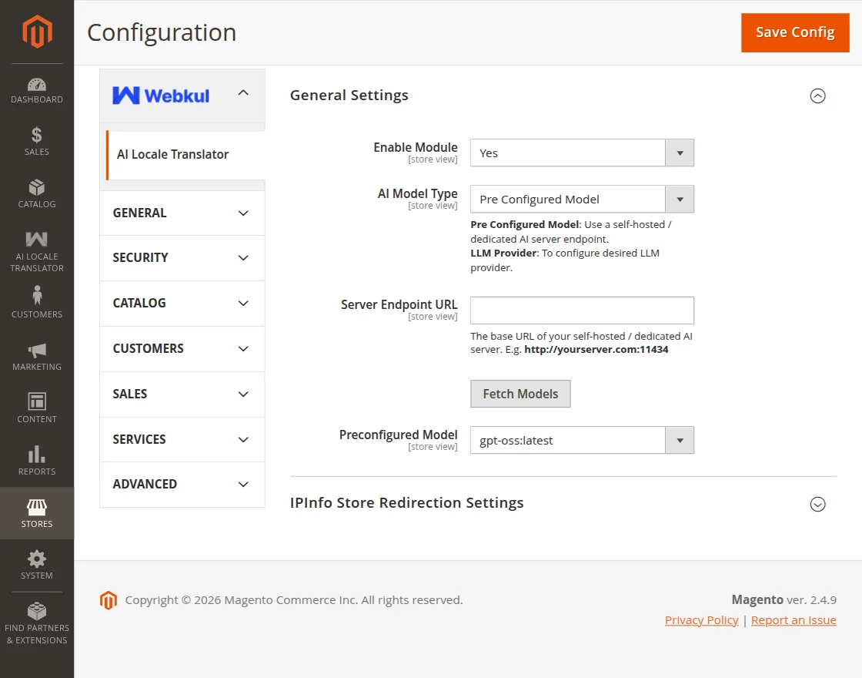Expand the SALES config section
Screen dimensions: 862x678
pyautogui.click(x=182, y=394)
